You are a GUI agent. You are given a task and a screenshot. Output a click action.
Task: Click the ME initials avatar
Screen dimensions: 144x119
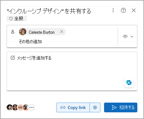21,107
